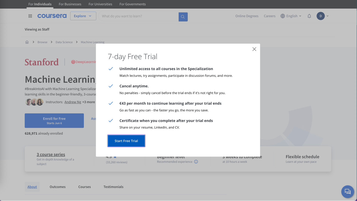Click the +3 more instructors link
This screenshot has width=357, height=201.
pyautogui.click(x=89, y=102)
